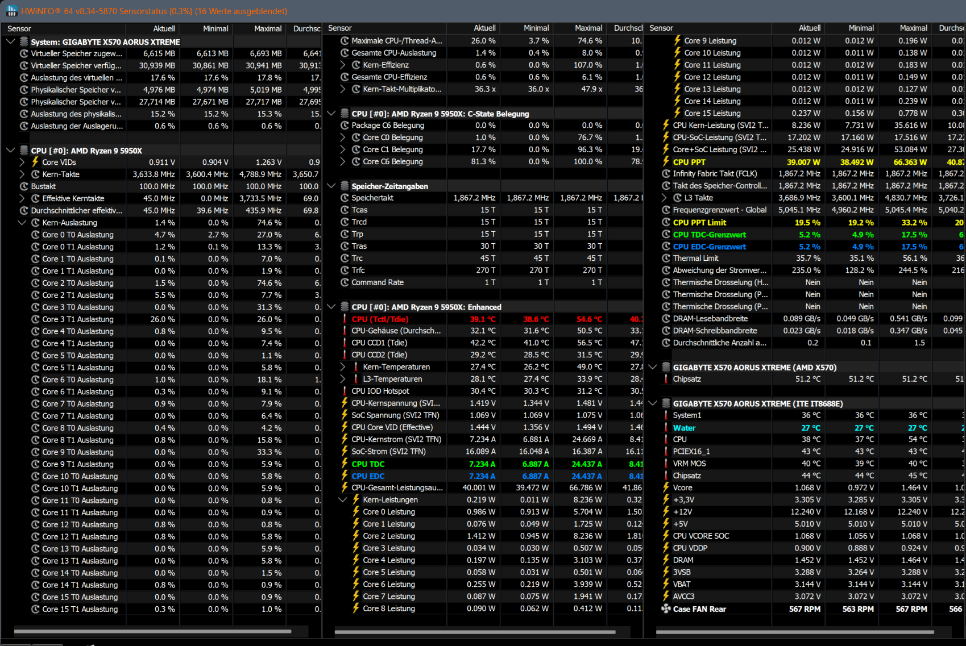Click the AVCC3 row label

683,597
